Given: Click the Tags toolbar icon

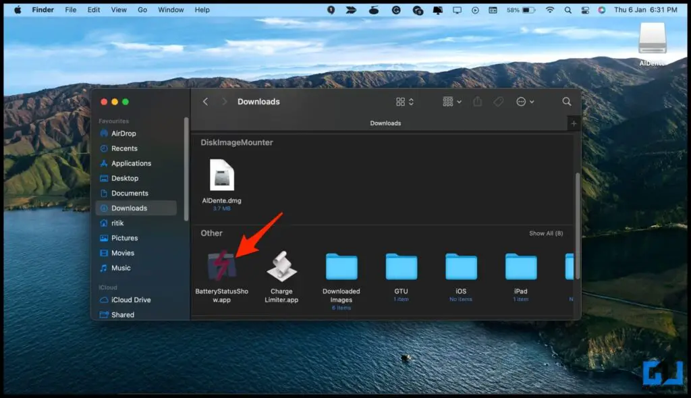Looking at the screenshot, I should click(498, 102).
